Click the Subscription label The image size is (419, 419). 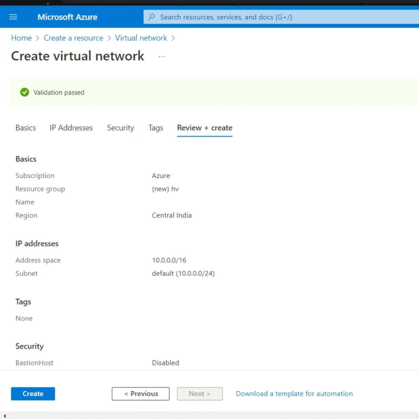tap(35, 176)
